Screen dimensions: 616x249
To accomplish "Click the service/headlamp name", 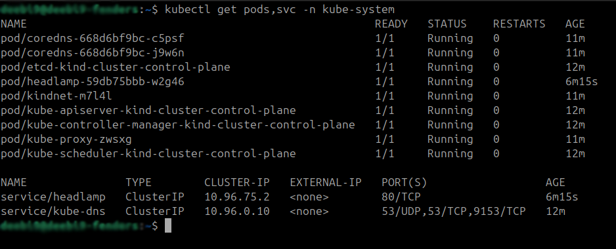I will pyautogui.click(x=53, y=197).
